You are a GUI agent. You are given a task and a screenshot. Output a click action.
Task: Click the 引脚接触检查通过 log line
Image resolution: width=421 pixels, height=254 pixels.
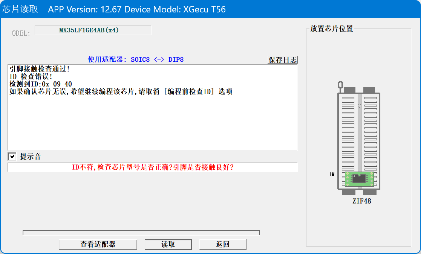tap(40, 70)
